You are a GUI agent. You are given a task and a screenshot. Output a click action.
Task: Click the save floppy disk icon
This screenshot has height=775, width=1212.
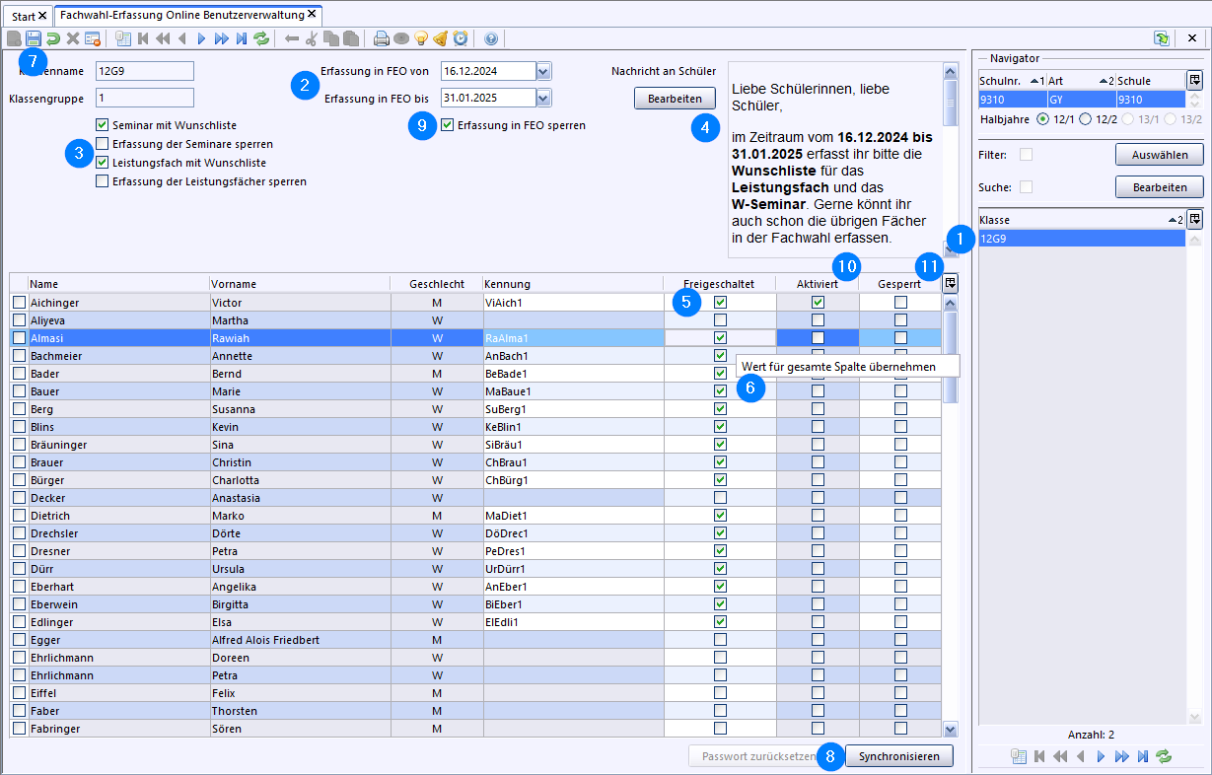coord(34,39)
